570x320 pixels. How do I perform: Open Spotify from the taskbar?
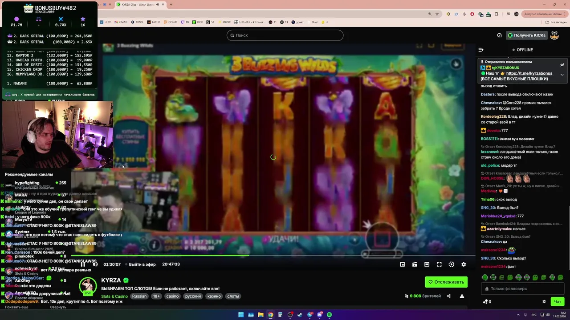[x=329, y=315]
